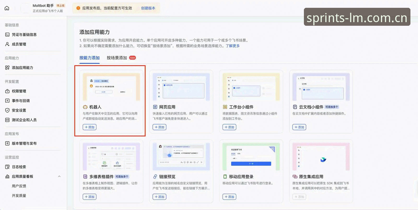Viewport: 418px width, 210px height.
Task: Click the 原生集成应用 icon
Action: [295, 177]
